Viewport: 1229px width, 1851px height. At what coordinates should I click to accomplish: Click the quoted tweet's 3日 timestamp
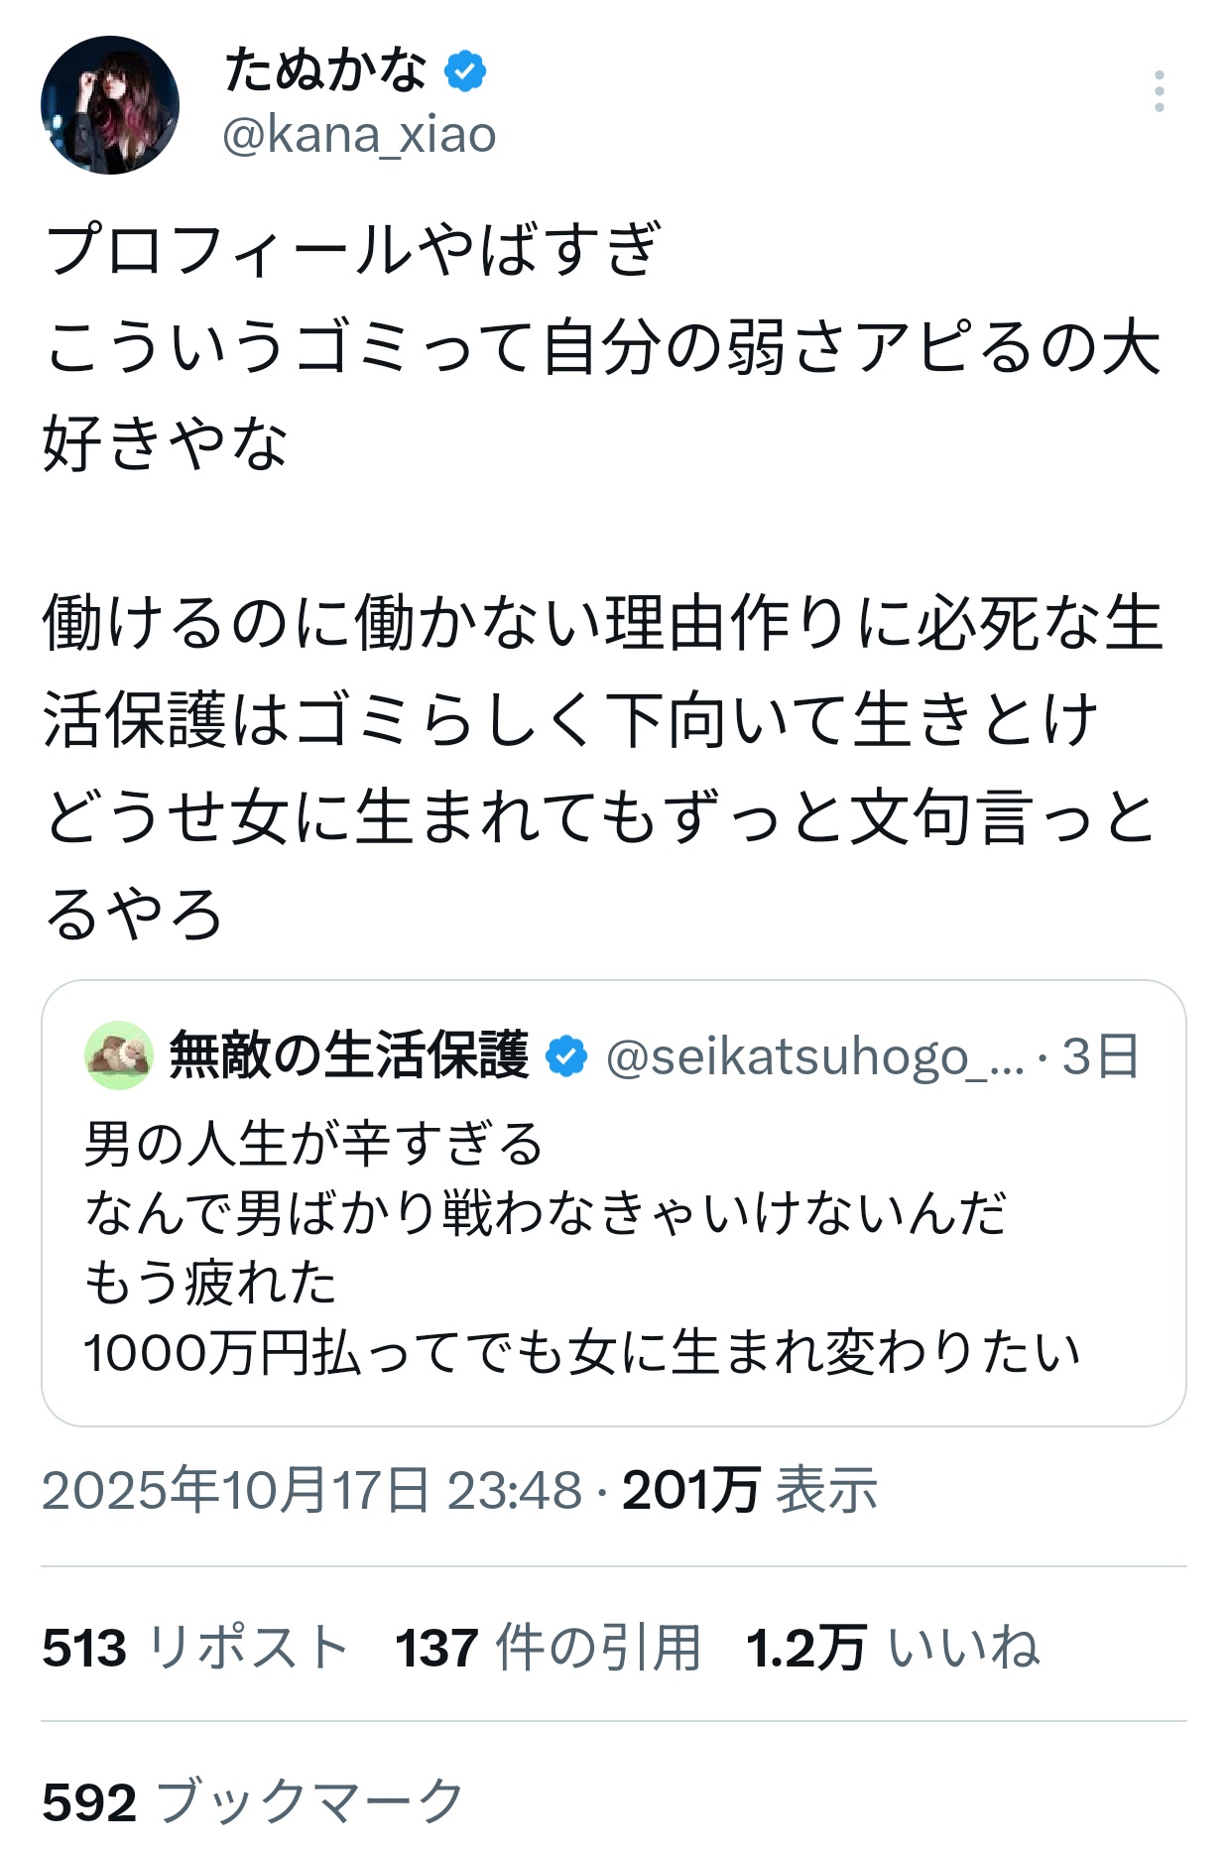(1101, 1057)
